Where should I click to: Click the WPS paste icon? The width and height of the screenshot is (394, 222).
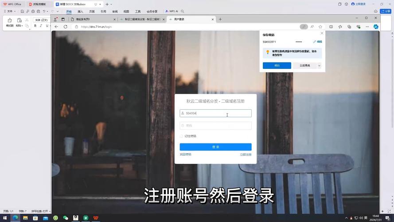pyautogui.click(x=20, y=20)
